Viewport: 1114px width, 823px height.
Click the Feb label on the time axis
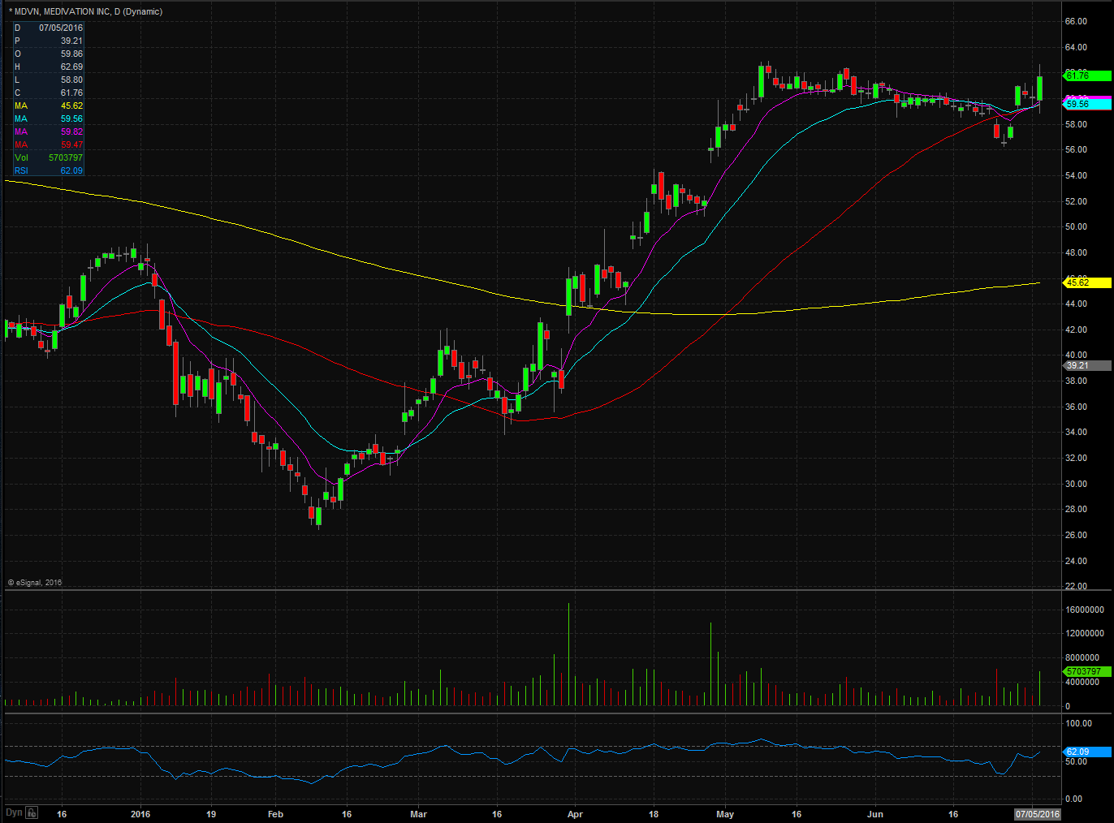pos(275,814)
